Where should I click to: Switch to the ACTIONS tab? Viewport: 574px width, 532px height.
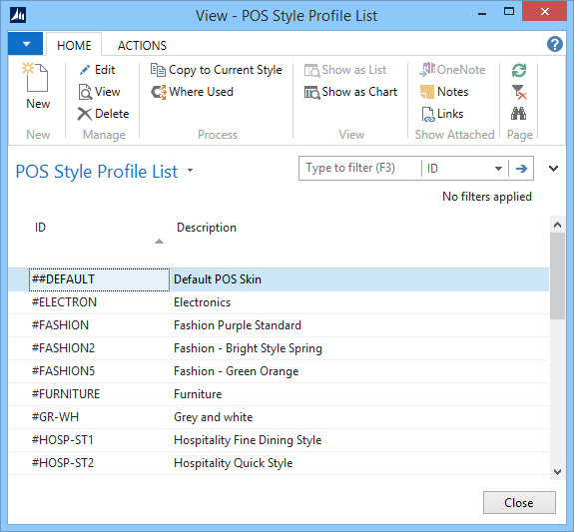click(x=142, y=45)
